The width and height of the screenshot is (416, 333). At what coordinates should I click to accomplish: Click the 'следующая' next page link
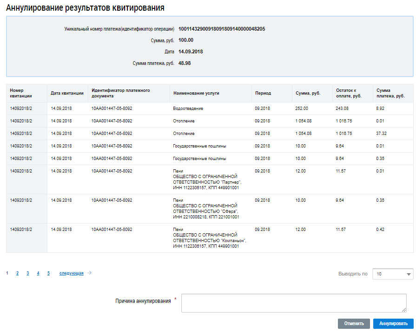coord(71,273)
